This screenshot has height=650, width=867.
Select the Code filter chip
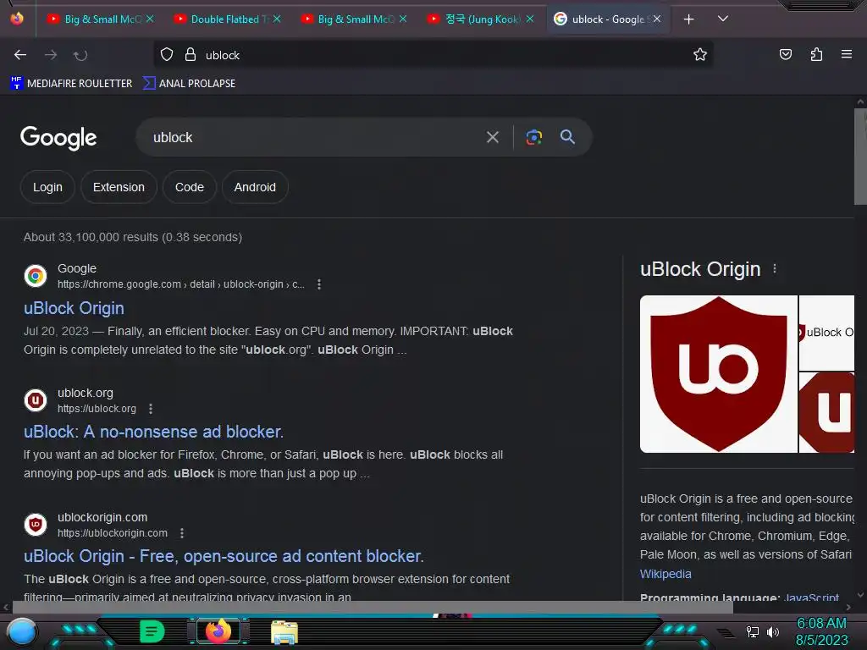pyautogui.click(x=189, y=187)
